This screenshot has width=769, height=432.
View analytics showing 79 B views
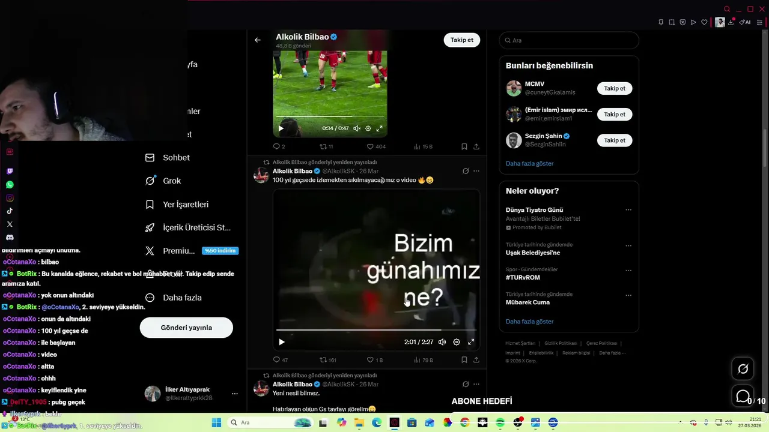pos(423,360)
